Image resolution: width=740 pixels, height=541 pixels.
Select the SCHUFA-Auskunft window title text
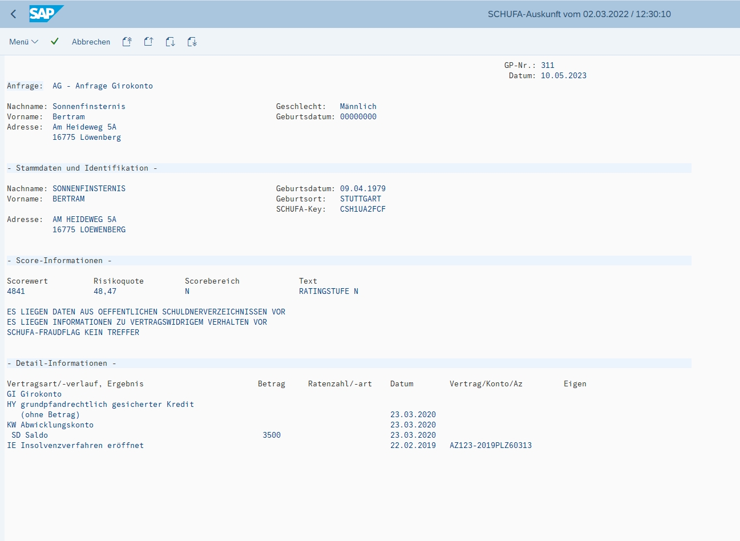tap(579, 14)
